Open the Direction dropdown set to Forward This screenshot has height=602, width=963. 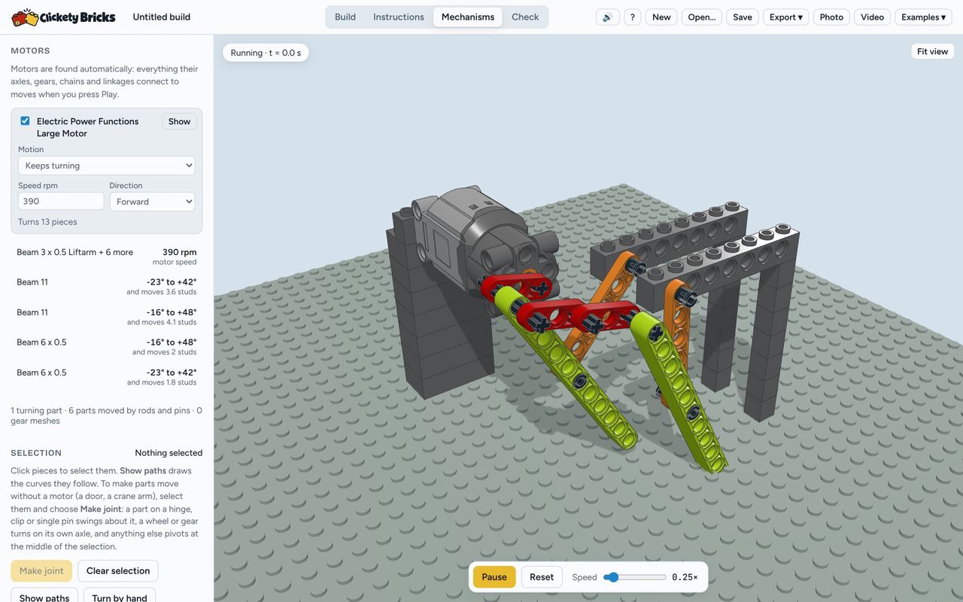(152, 202)
